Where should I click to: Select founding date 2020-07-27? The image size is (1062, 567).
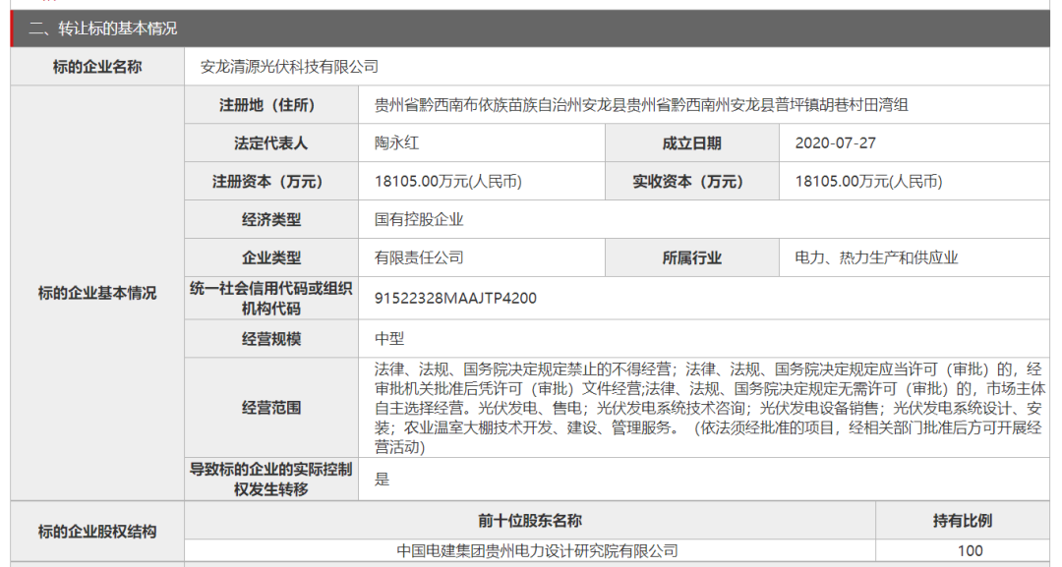835,143
